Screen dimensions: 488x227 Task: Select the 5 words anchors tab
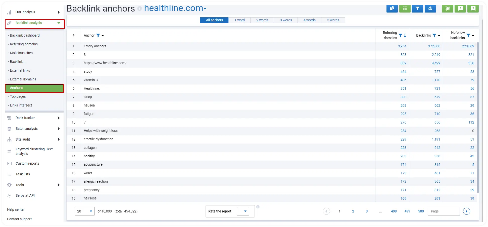click(333, 20)
